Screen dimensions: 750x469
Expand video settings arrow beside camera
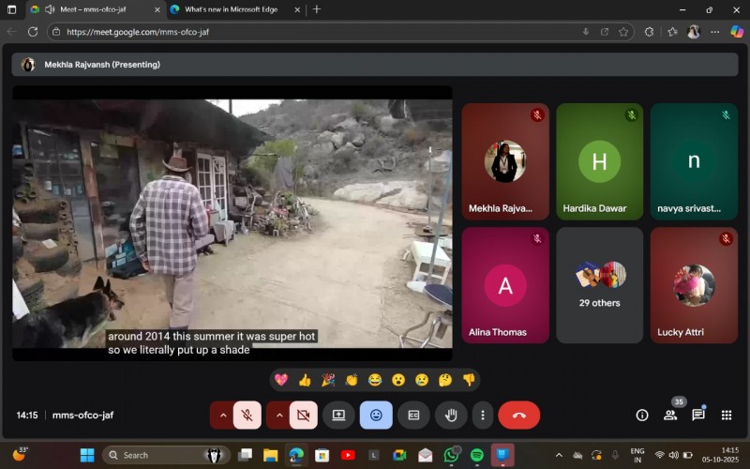pos(278,415)
